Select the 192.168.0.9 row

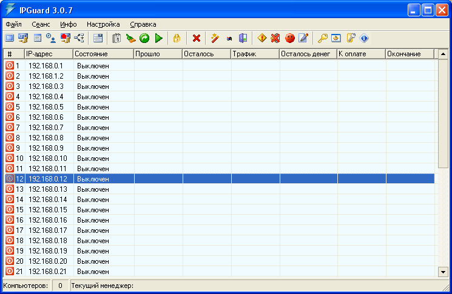(219, 148)
